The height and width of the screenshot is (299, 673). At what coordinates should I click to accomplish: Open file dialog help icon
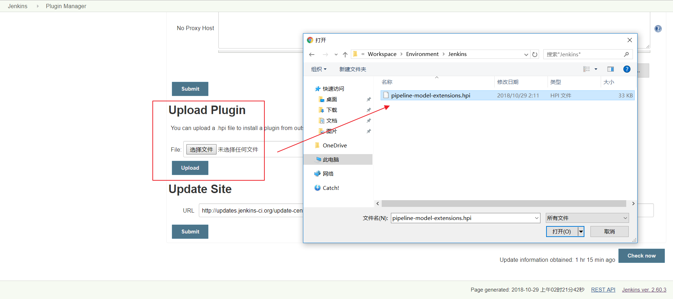click(x=627, y=69)
